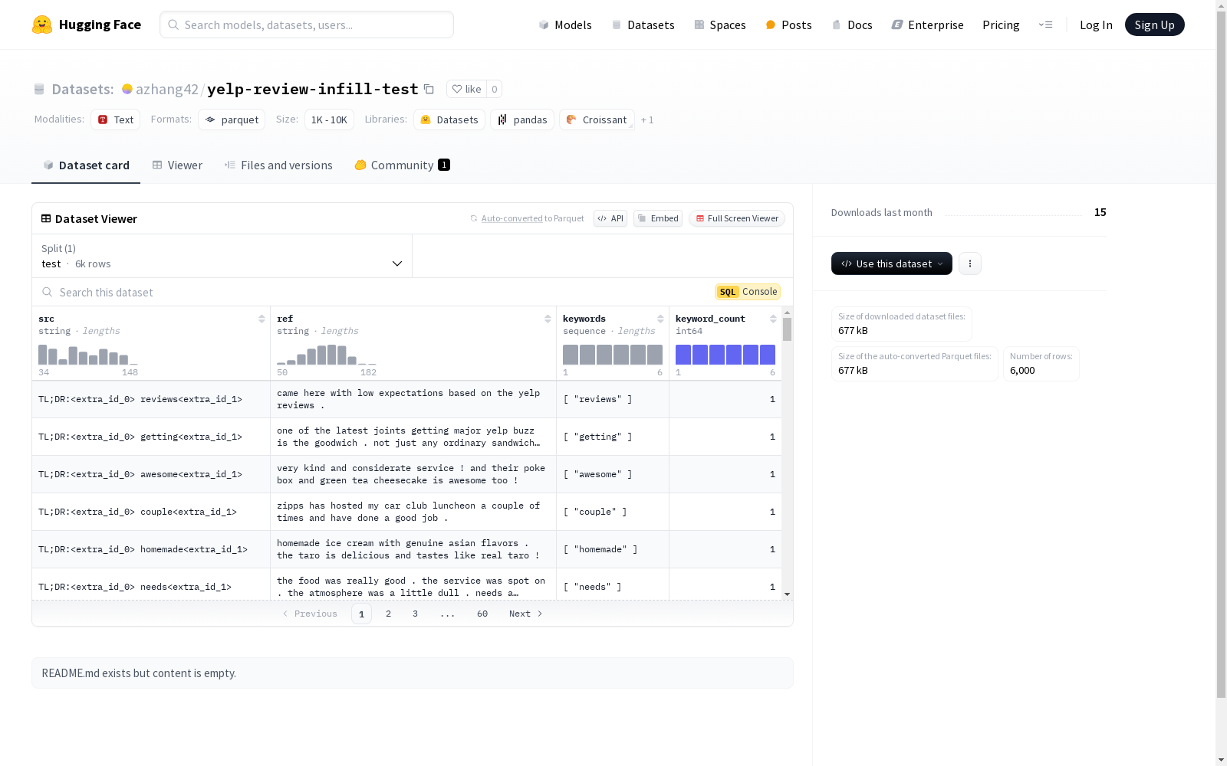Click the table scrollbar down arrow
The image size is (1227, 766).
(x=787, y=594)
